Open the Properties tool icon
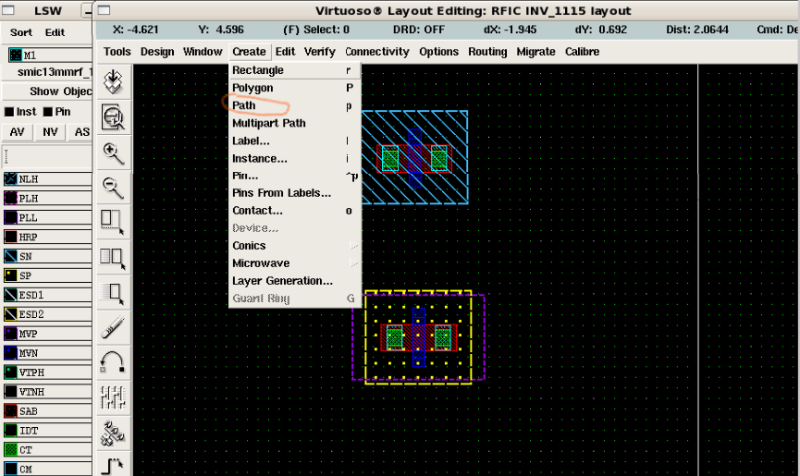Screen dimensions: 800x476 coord(113,397)
